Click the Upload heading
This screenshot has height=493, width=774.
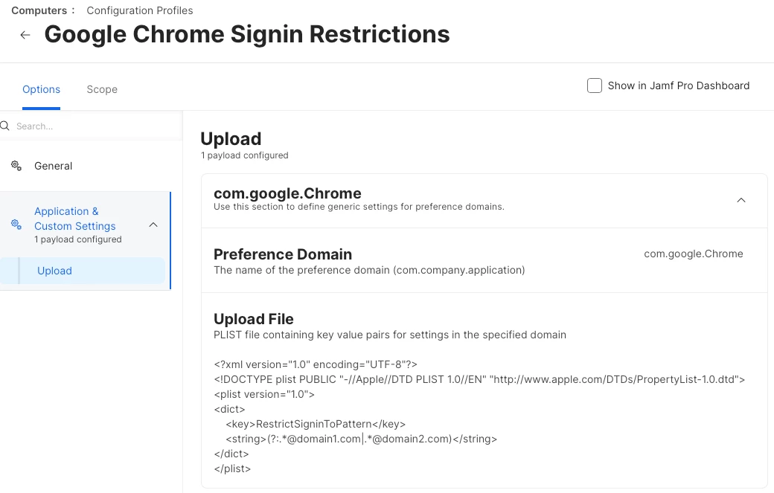click(x=231, y=139)
